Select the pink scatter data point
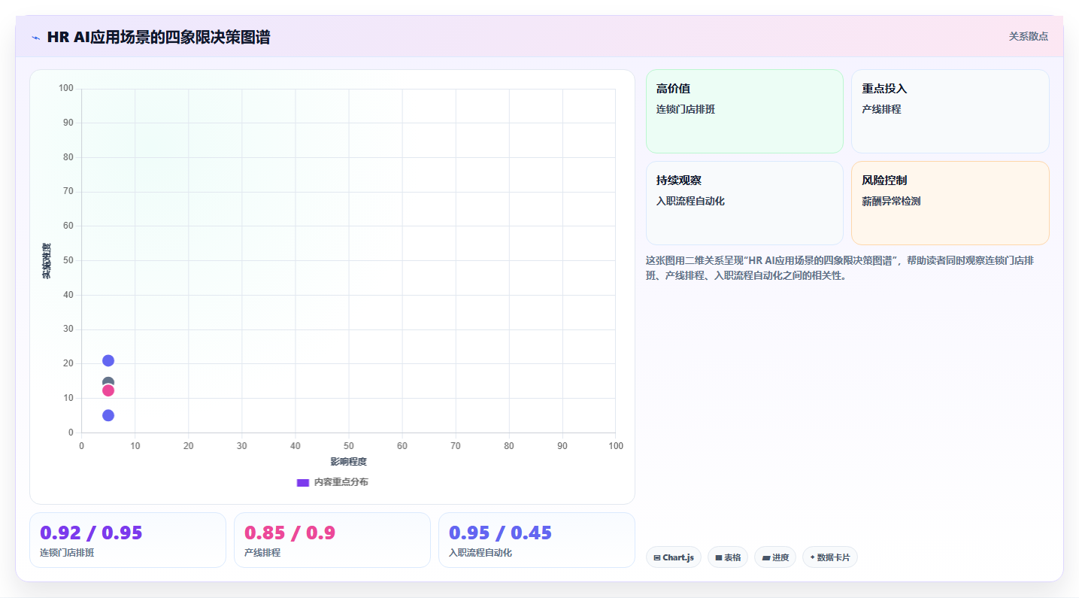 [108, 390]
